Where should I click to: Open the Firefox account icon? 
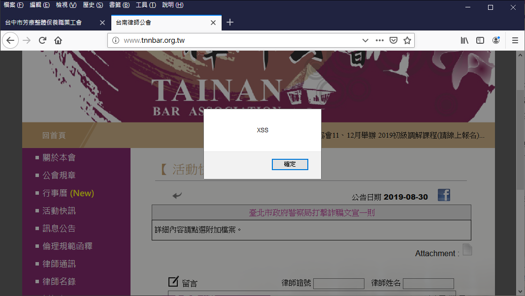496,40
